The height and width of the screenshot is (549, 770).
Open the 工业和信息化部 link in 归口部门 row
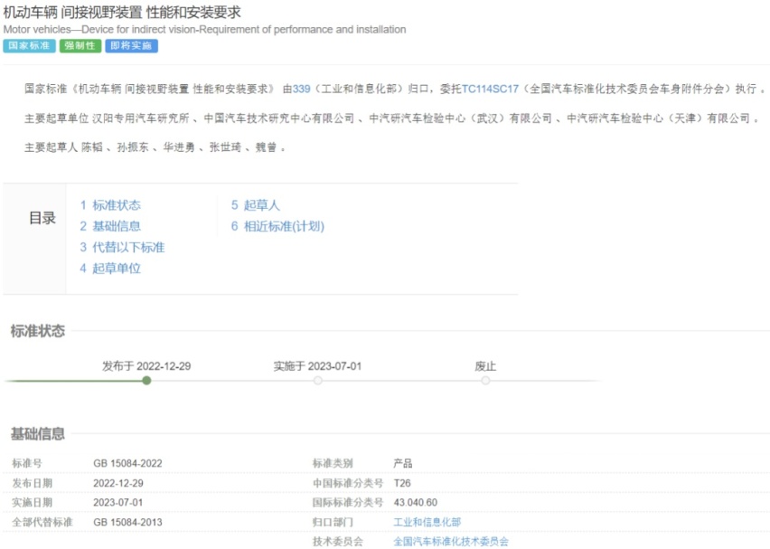(427, 522)
